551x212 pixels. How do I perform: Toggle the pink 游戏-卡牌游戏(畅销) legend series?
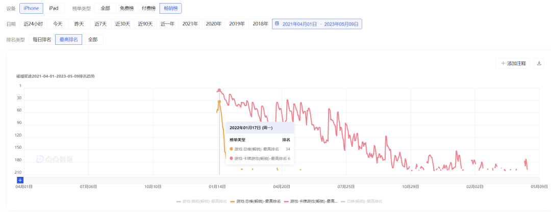[311, 201]
